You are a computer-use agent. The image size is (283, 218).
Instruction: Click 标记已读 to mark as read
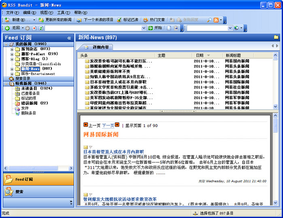[128, 20]
